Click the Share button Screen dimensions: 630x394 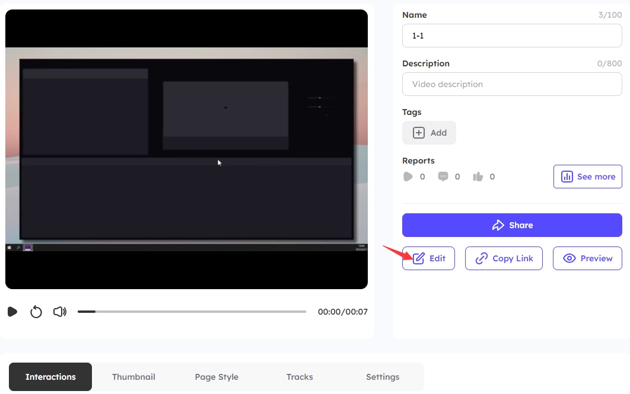pos(512,225)
